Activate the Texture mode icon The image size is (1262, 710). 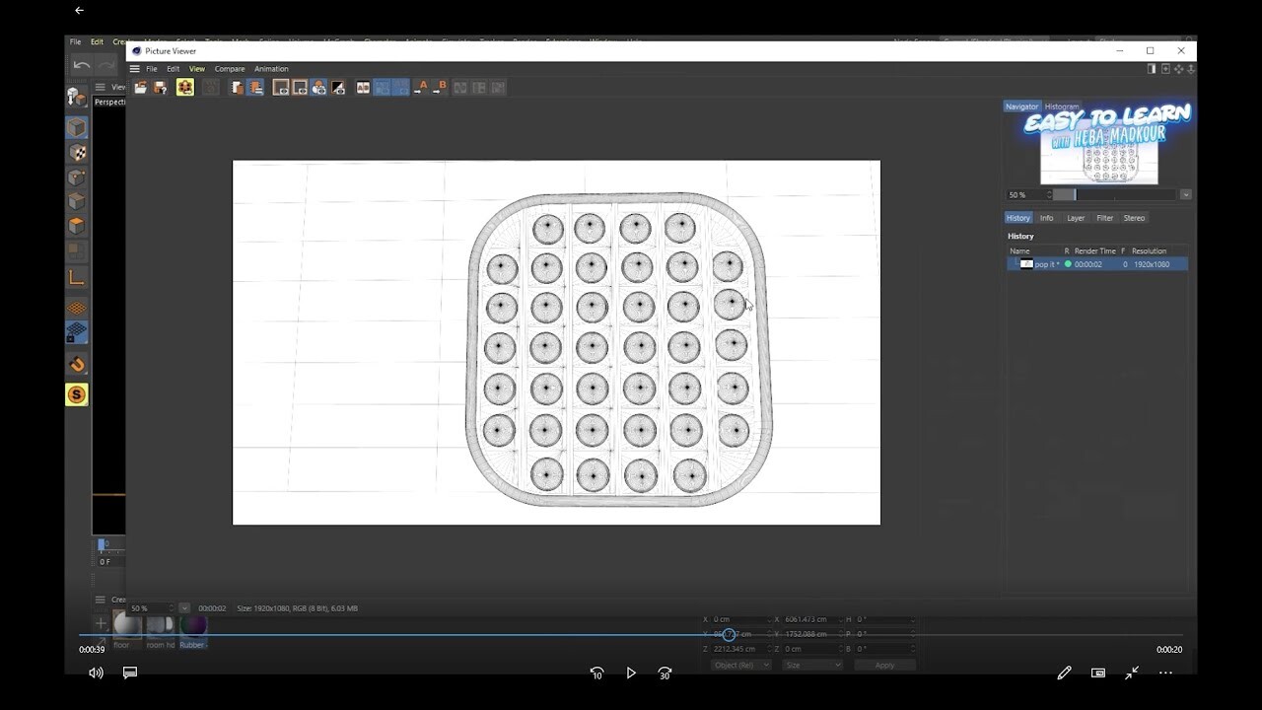77,152
